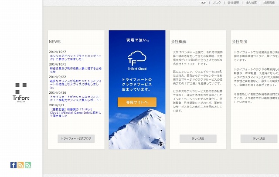Click the 2014/10/7 date text
Viewport: 279px width, 177px height.
pyautogui.click(x=58, y=52)
